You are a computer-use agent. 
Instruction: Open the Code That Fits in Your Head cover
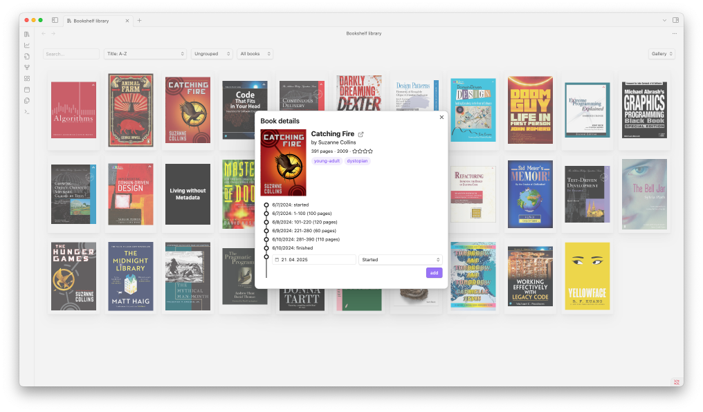click(245, 110)
